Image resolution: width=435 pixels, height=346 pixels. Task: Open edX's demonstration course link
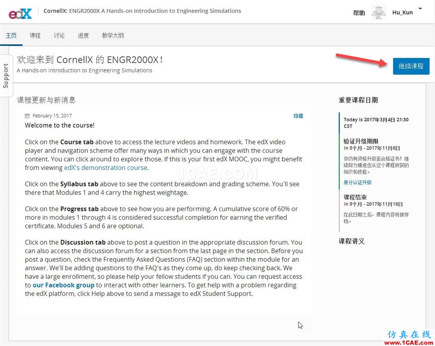tap(106, 168)
